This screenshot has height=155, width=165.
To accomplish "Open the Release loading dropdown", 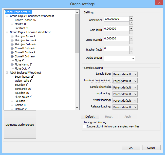I will pyautogui.click(x=125, y=107).
